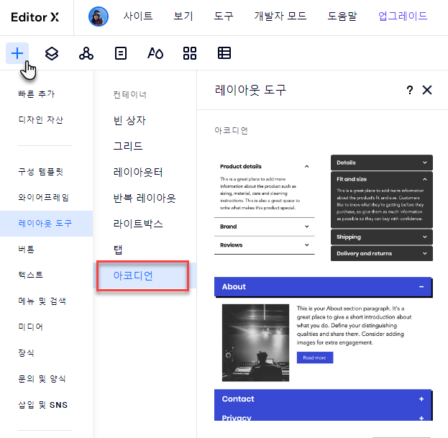Click the Add Elements plus icon
The width and height of the screenshot is (448, 438).
(17, 53)
